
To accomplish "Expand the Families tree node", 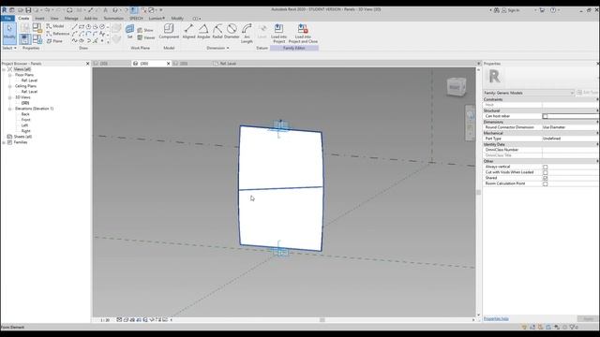I will tap(4, 142).
